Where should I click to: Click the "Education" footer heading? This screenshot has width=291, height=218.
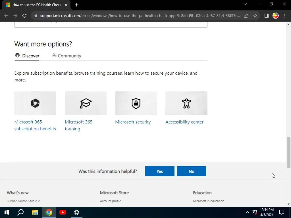(202, 193)
